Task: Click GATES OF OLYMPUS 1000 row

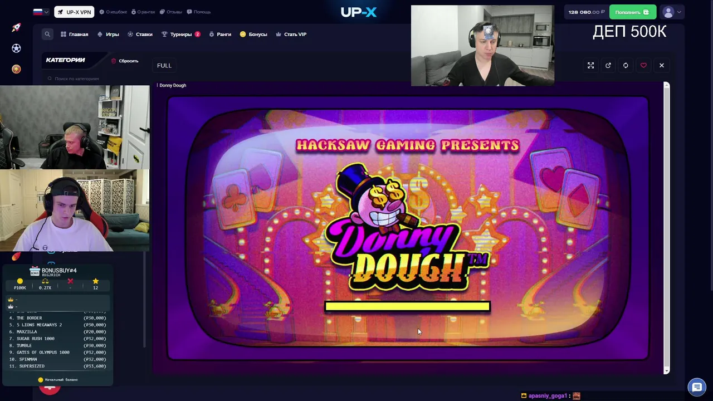Action: click(58, 353)
